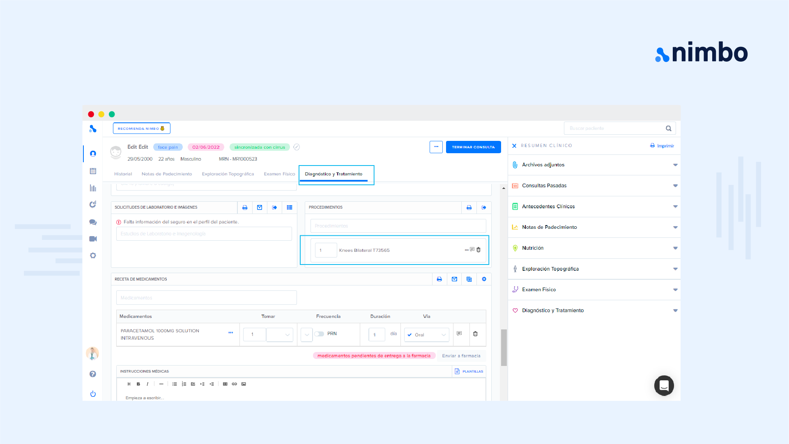The height and width of the screenshot is (444, 789).
Task: Click the video camera sidebar icon
Action: click(x=93, y=239)
